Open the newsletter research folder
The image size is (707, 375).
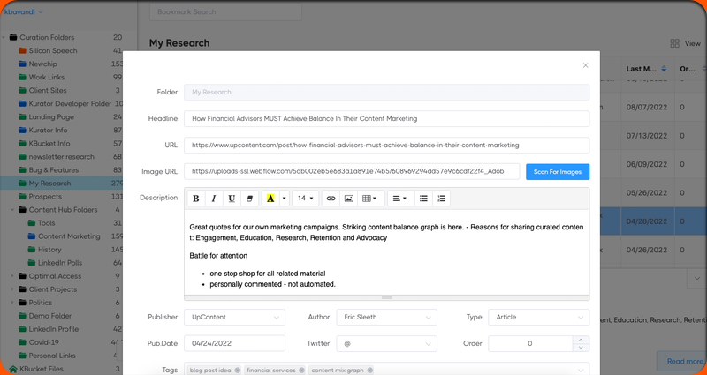[61, 157]
